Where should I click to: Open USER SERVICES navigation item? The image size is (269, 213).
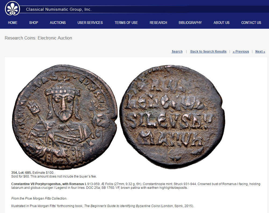[x=90, y=23]
